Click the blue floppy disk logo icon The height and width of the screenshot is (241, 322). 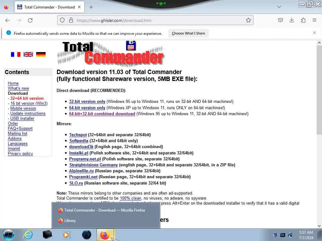tap(131, 46)
